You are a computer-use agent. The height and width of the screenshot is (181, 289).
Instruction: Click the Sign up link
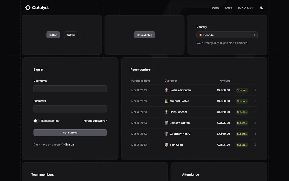[69, 145]
